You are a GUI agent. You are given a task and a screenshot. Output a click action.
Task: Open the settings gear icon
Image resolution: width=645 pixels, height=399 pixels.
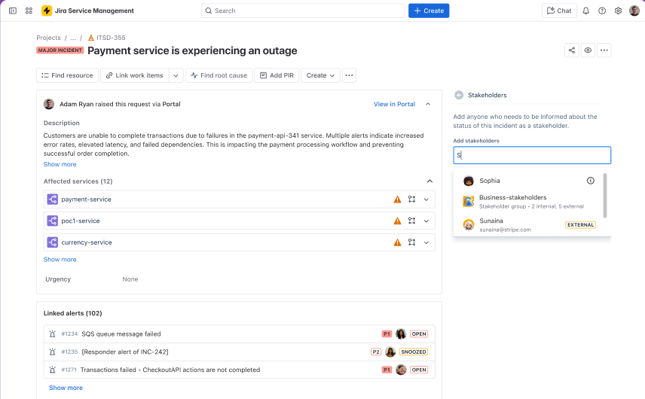(x=618, y=11)
